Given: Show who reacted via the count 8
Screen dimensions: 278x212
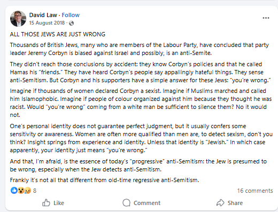Looking at the screenshot, I should [35, 191].
